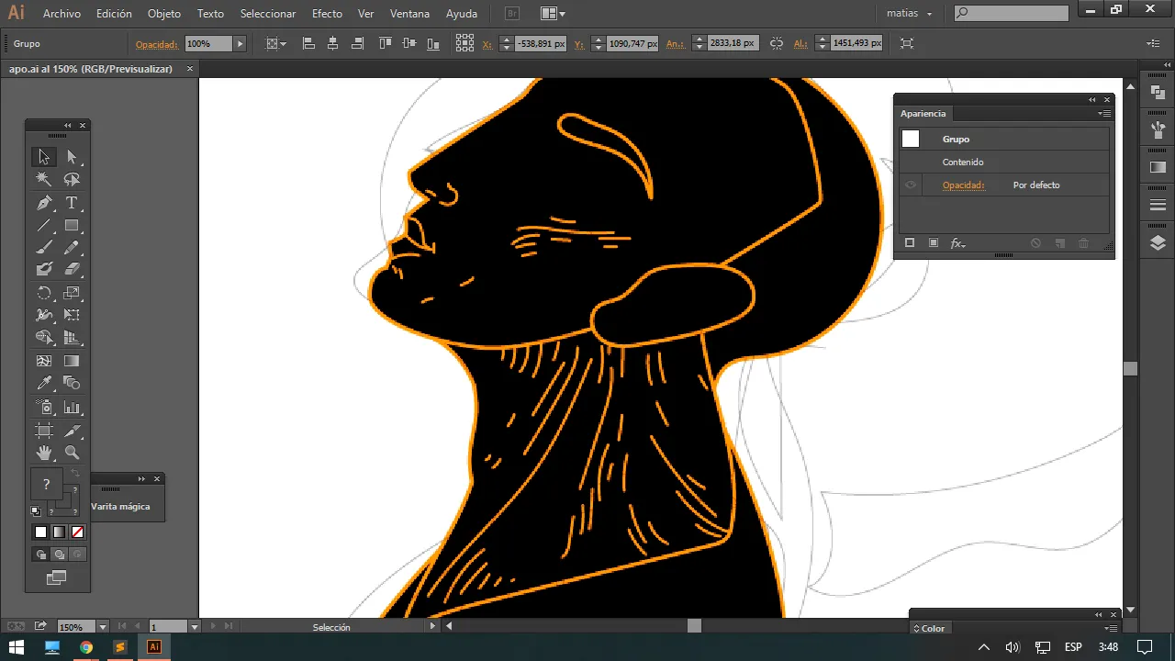The width and height of the screenshot is (1175, 661).
Task: Select the Gradient tool in toolbox
Action: (x=72, y=362)
